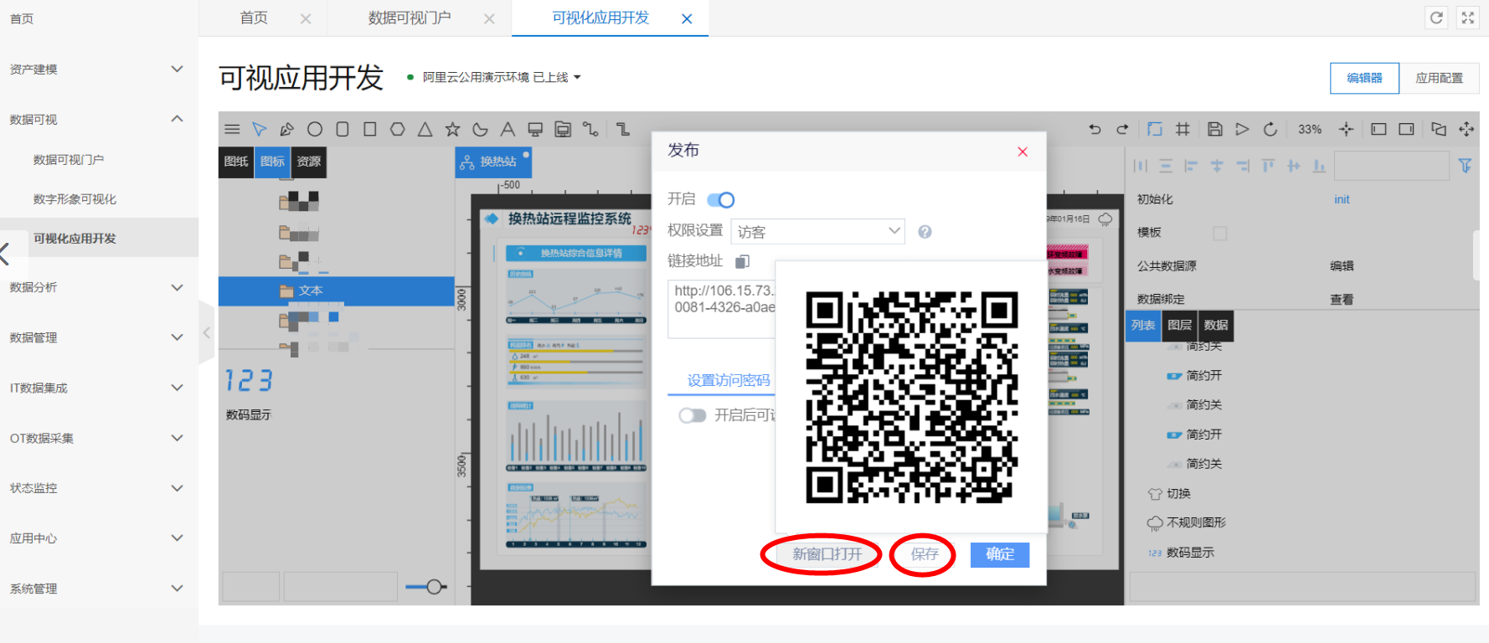Select the circle shape tool
Viewport: 1489px width, 643px height.
point(315,129)
